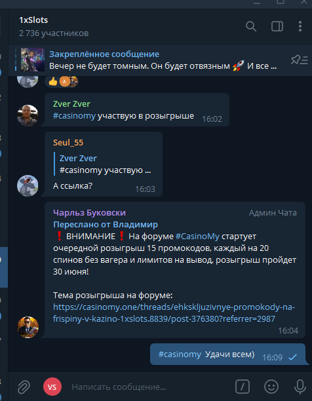Jump to quoted Zver Zver reply
The height and width of the screenshot is (401, 312).
point(105,164)
